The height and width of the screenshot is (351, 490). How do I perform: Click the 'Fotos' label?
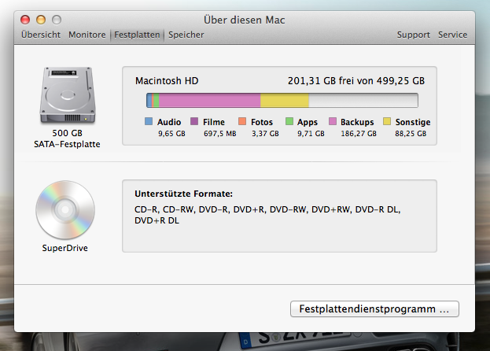tap(262, 122)
